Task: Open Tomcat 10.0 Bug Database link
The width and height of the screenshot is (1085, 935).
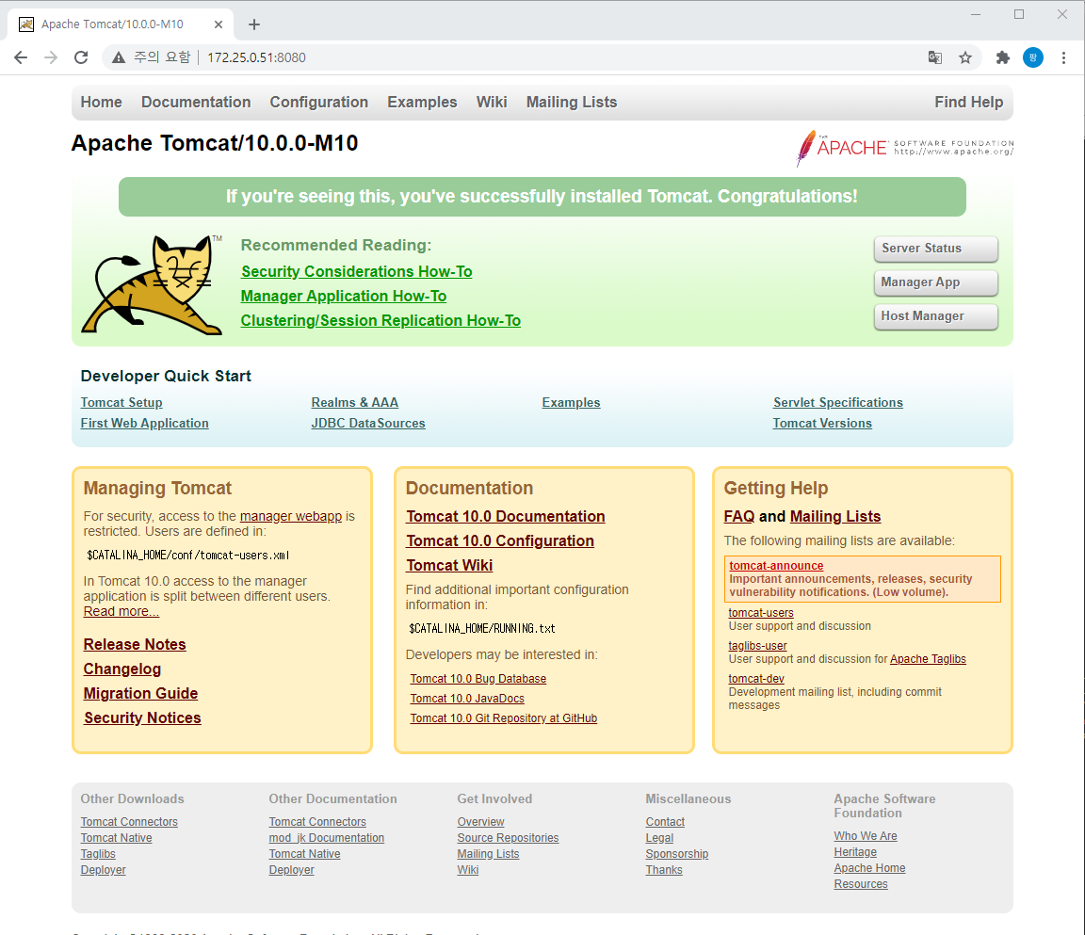Action: tap(478, 679)
